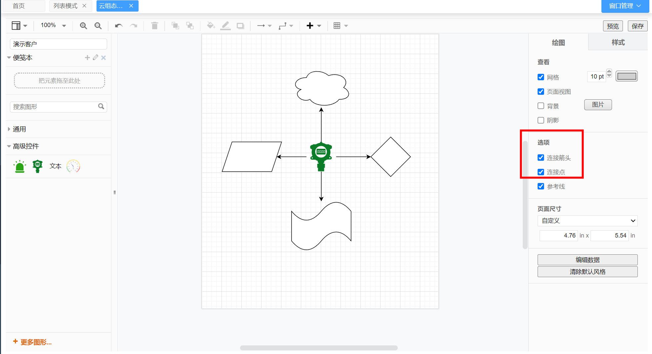Click the grid color swatch
Image resolution: width=652 pixels, height=354 pixels.
click(627, 77)
